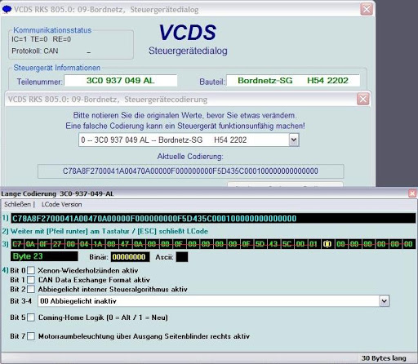Select byte cell 27

pos(58,244)
